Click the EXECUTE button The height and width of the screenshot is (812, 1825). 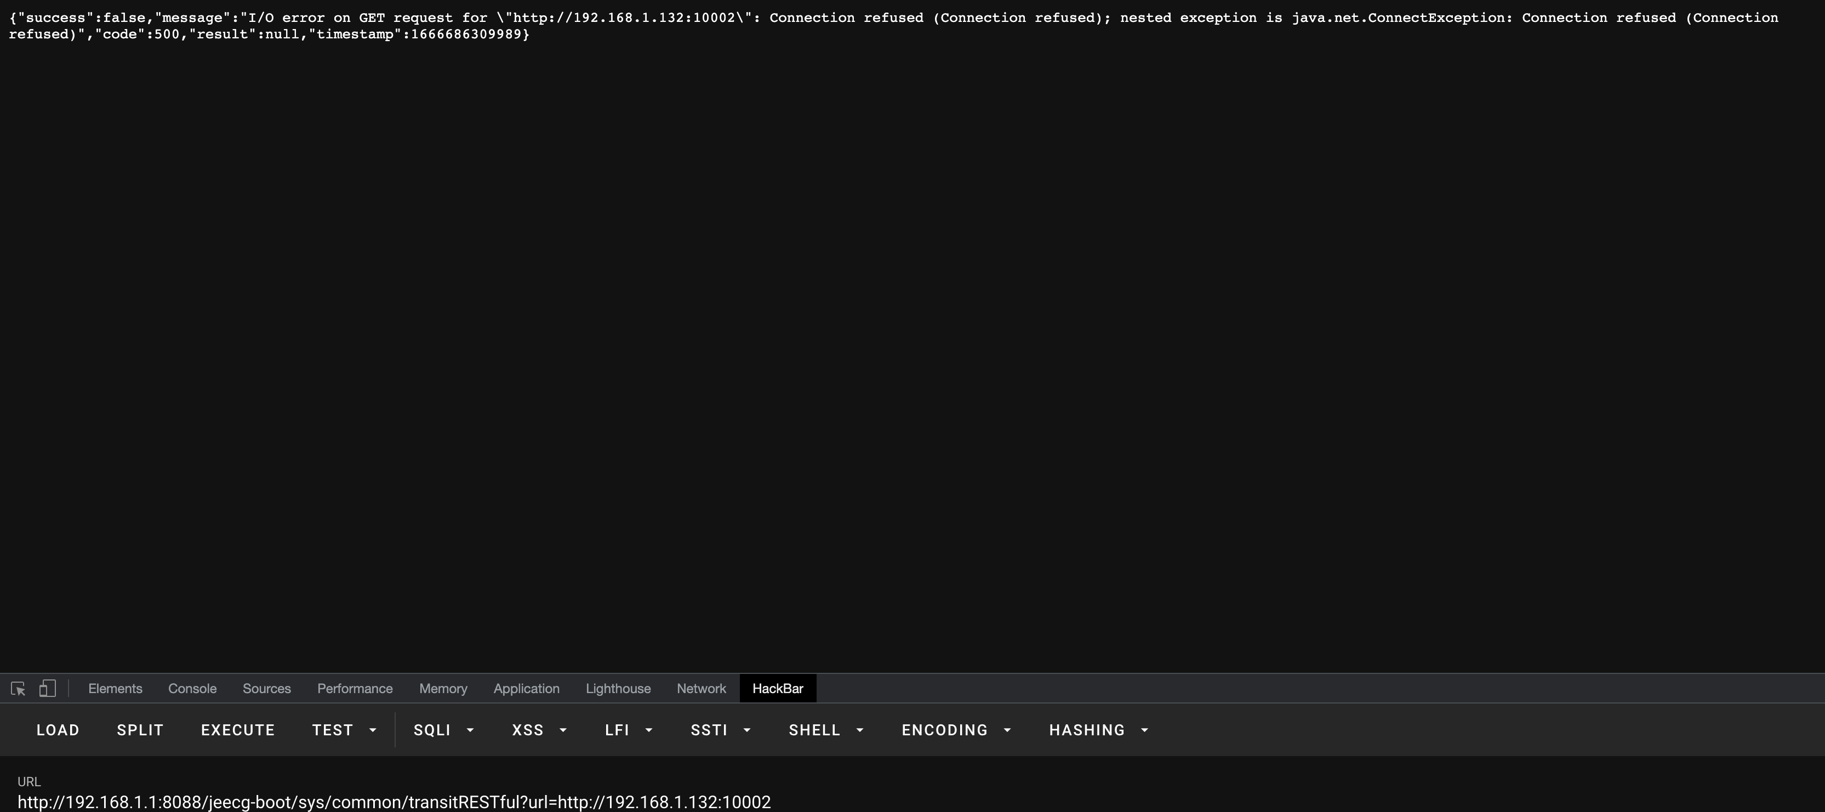(x=237, y=730)
